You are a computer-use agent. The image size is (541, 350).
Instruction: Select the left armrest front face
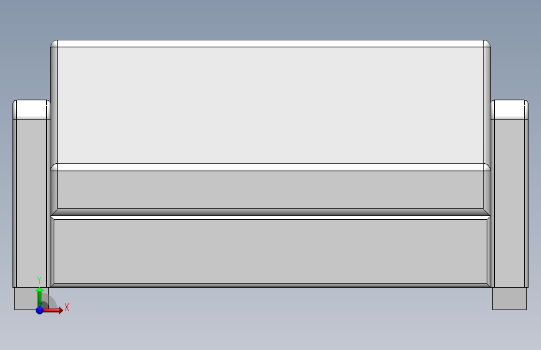[x=31, y=203]
